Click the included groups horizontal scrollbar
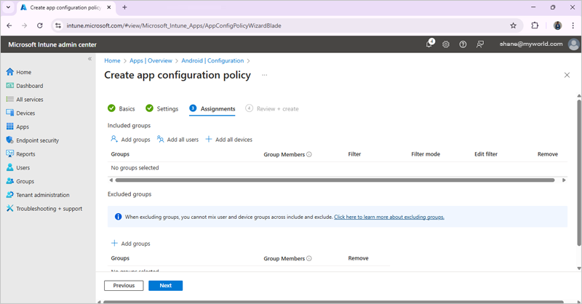The width and height of the screenshot is (582, 304). click(x=335, y=180)
